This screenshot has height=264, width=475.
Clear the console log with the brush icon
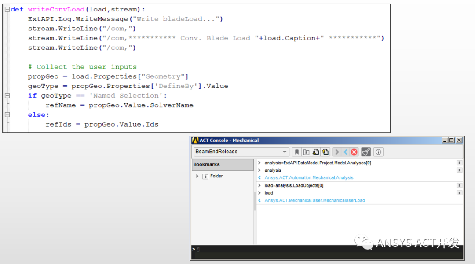click(x=366, y=152)
